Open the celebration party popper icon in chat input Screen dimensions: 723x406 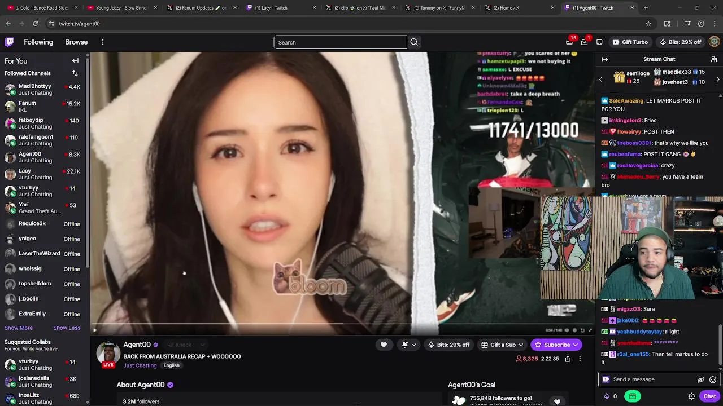(x=701, y=379)
